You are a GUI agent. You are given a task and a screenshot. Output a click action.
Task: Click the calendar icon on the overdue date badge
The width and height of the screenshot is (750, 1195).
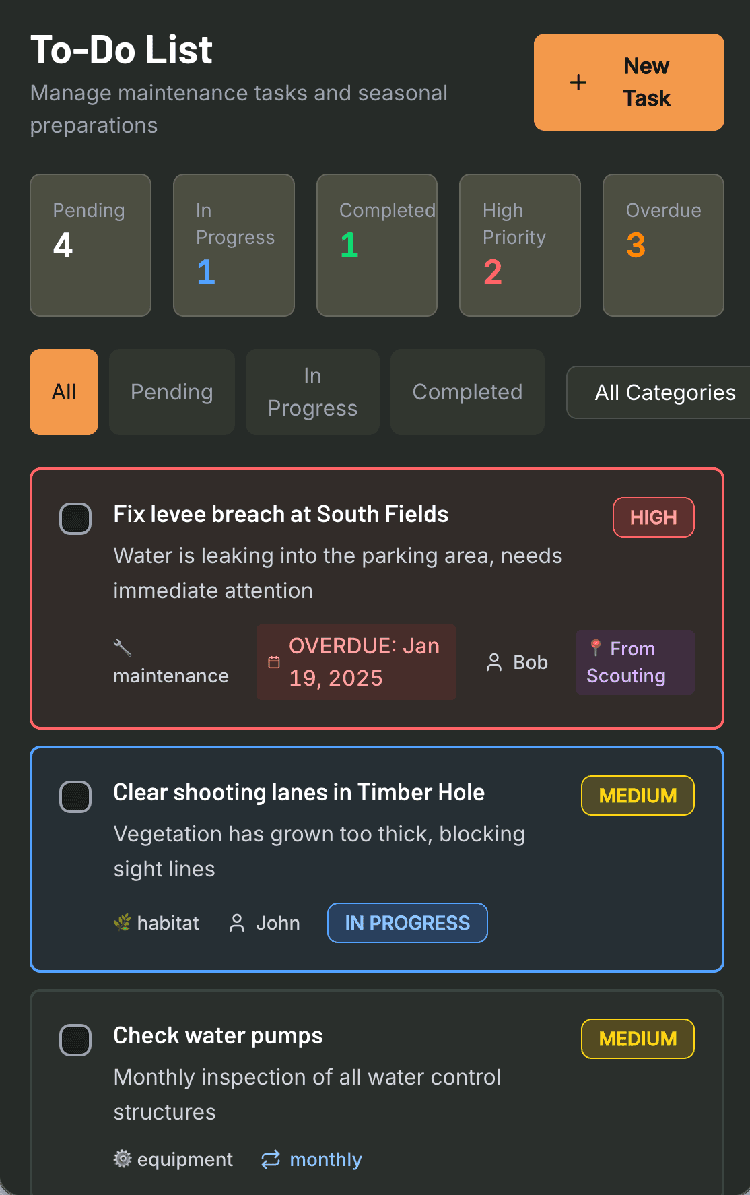(x=273, y=661)
